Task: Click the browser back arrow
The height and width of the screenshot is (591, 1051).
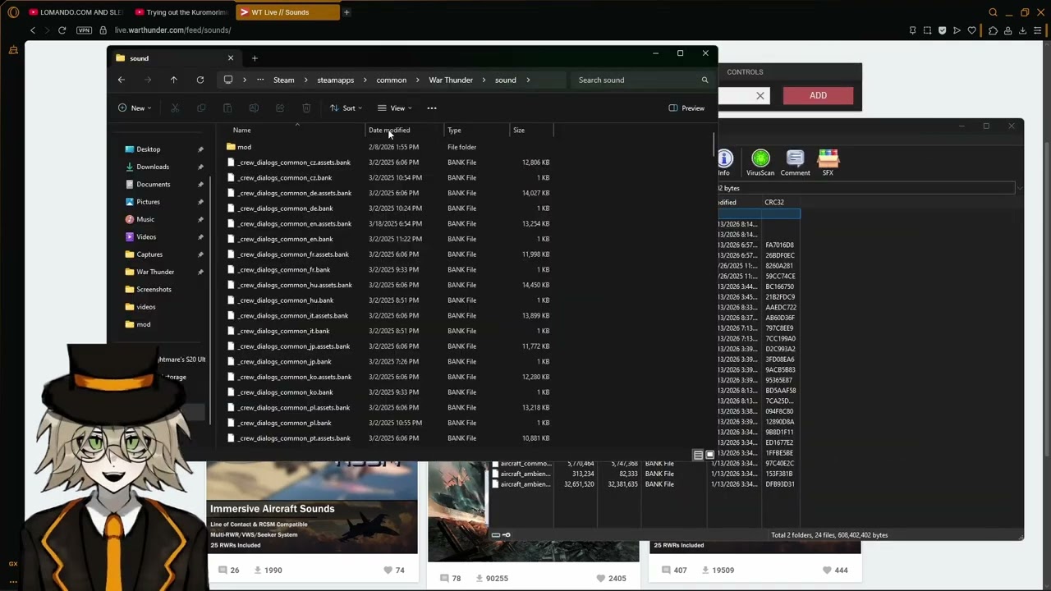Action: 33,30
